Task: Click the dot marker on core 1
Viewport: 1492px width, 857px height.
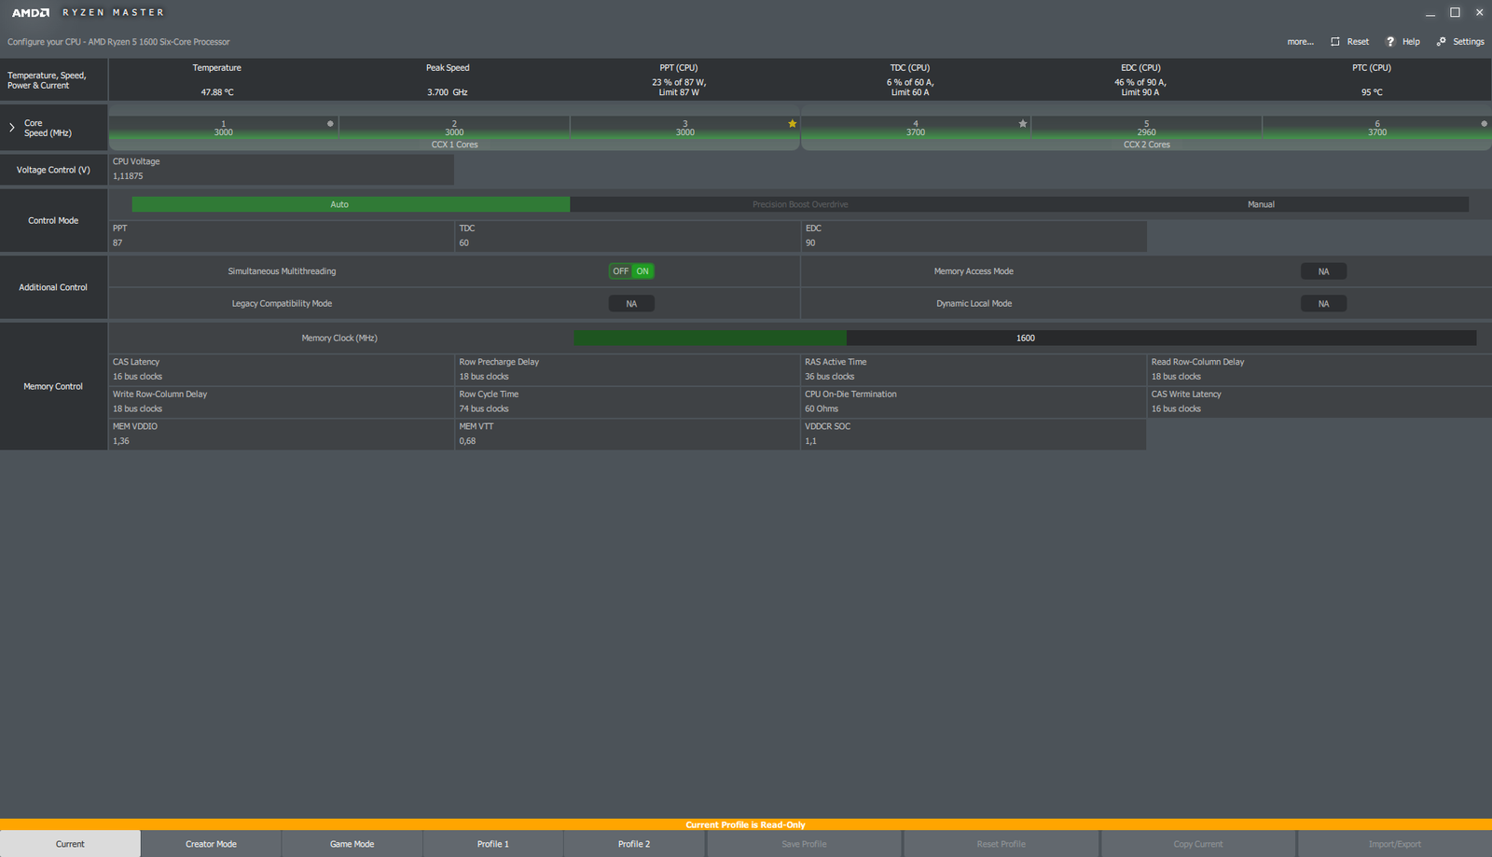Action: click(330, 123)
